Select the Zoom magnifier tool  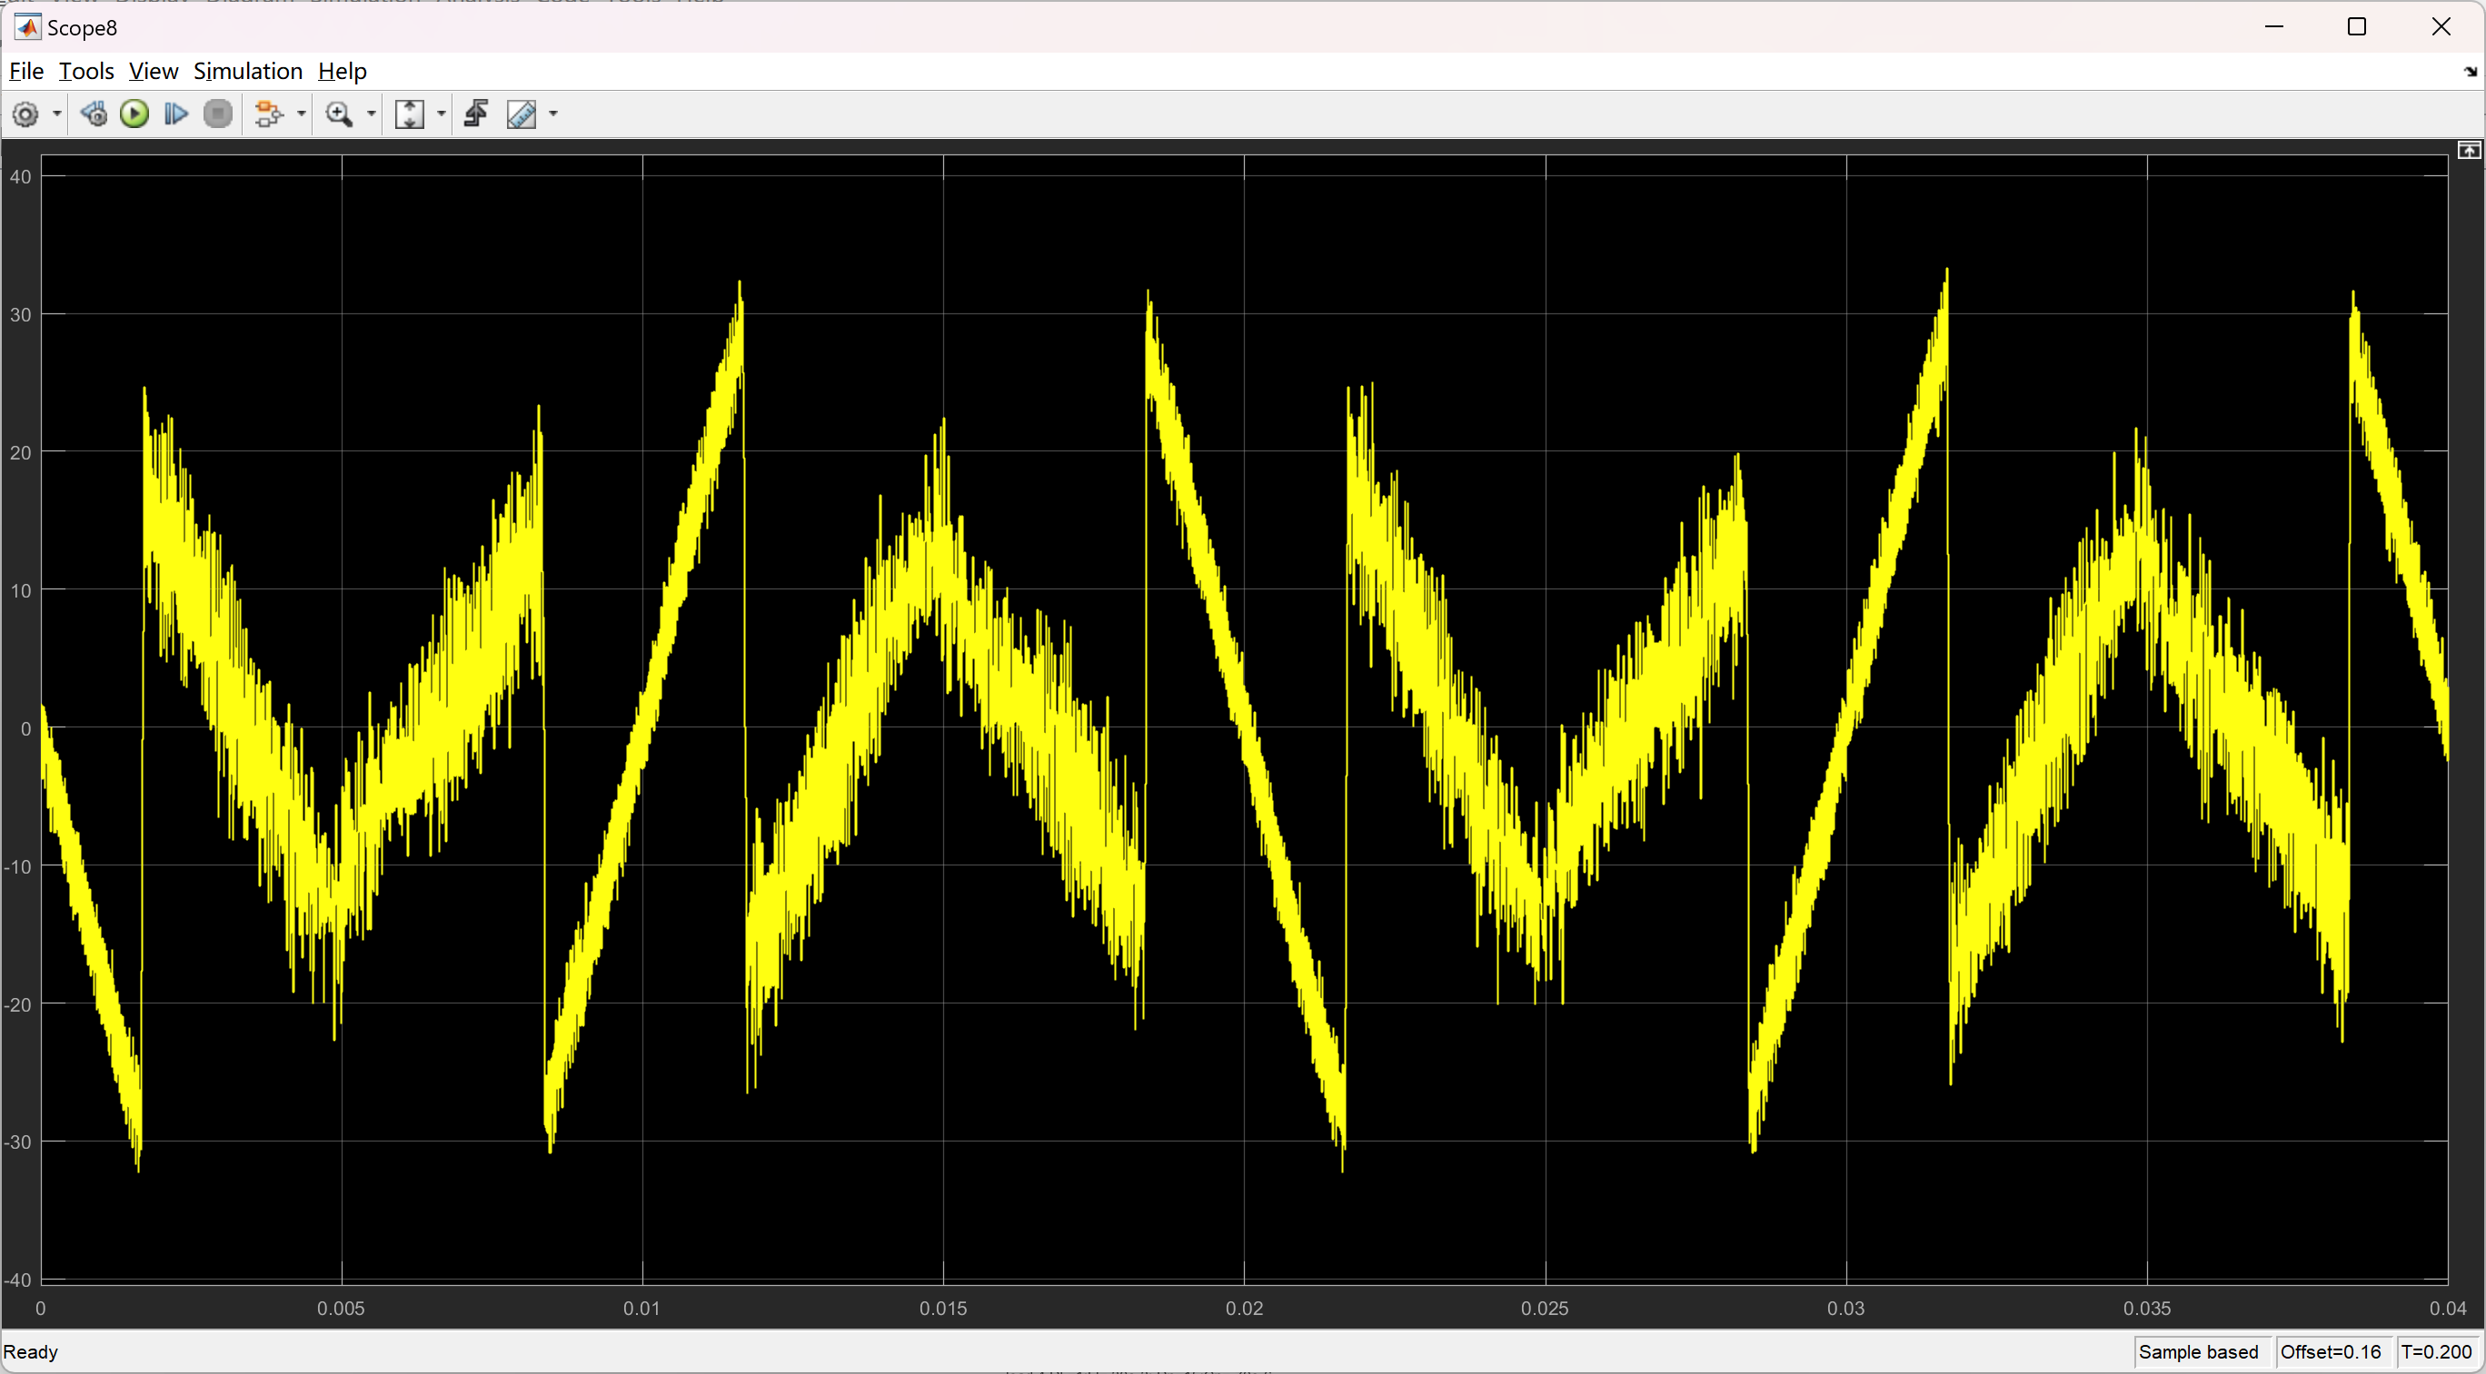[339, 114]
